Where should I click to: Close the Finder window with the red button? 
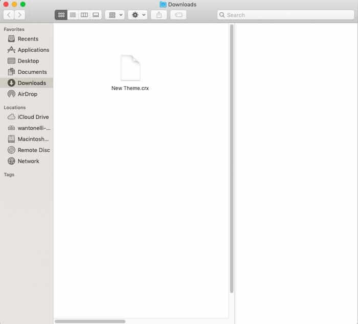tap(6, 4)
